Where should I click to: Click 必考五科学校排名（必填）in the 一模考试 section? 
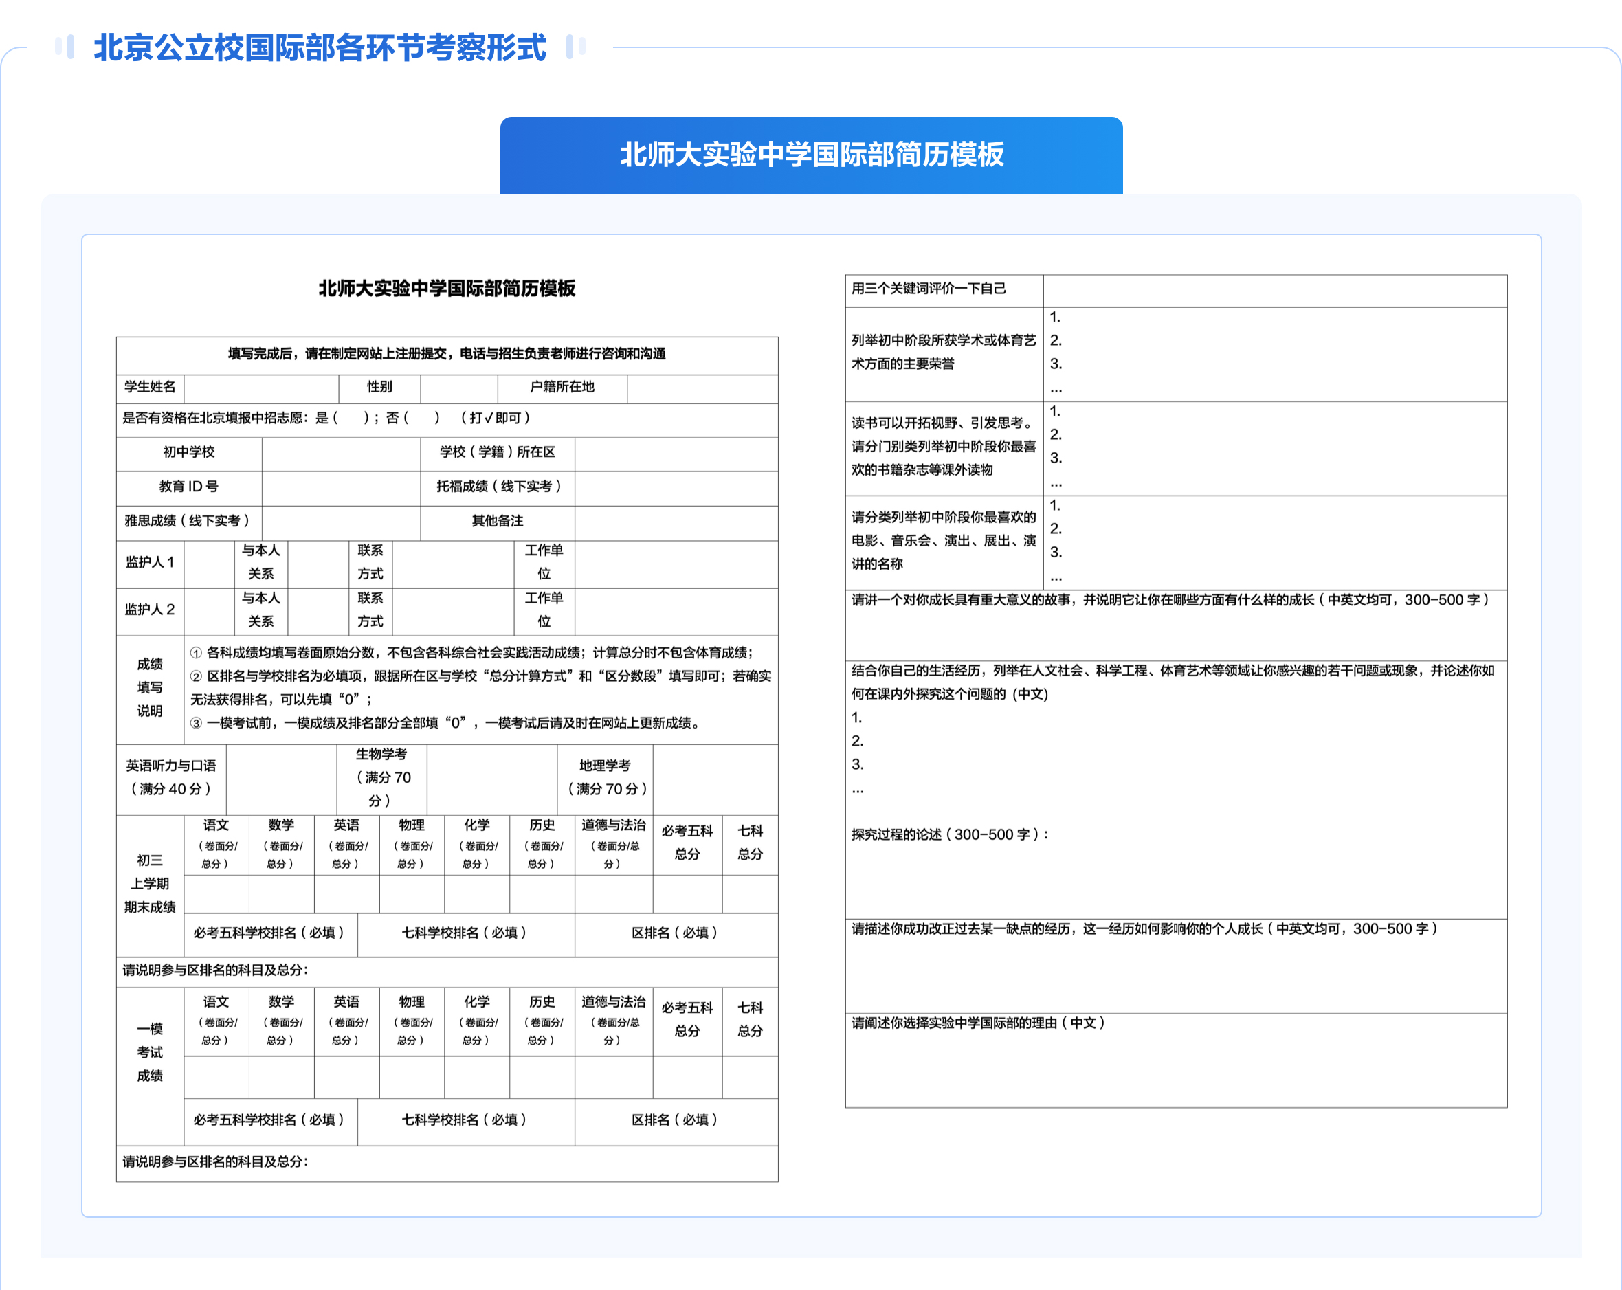click(x=269, y=1121)
